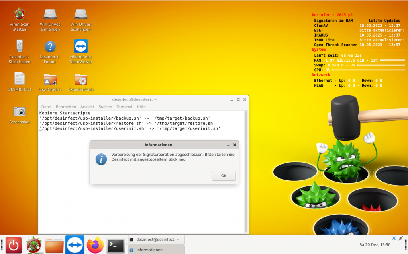The width and height of the screenshot is (408, 254).
Task: Open the Ansicht terminal menu
Action: pyautogui.click(x=87, y=107)
